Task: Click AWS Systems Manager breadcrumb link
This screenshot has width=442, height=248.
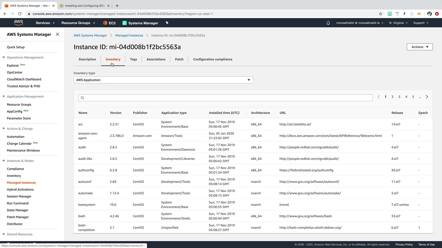Action: [x=90, y=35]
